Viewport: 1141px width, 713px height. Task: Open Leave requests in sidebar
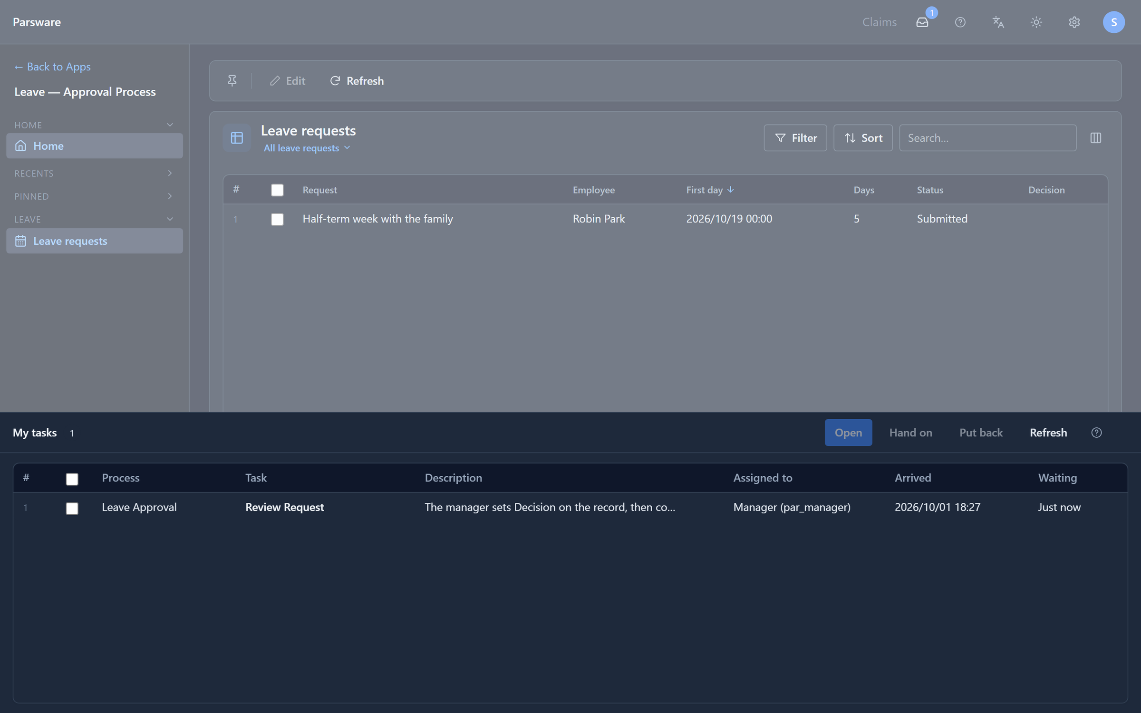[95, 241]
